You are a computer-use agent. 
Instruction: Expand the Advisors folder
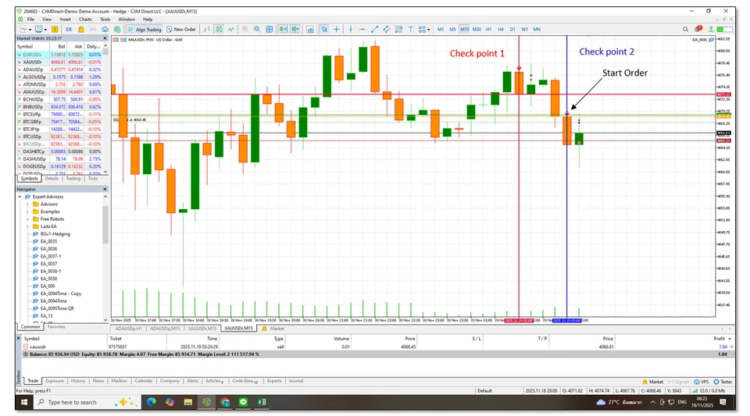click(27, 204)
